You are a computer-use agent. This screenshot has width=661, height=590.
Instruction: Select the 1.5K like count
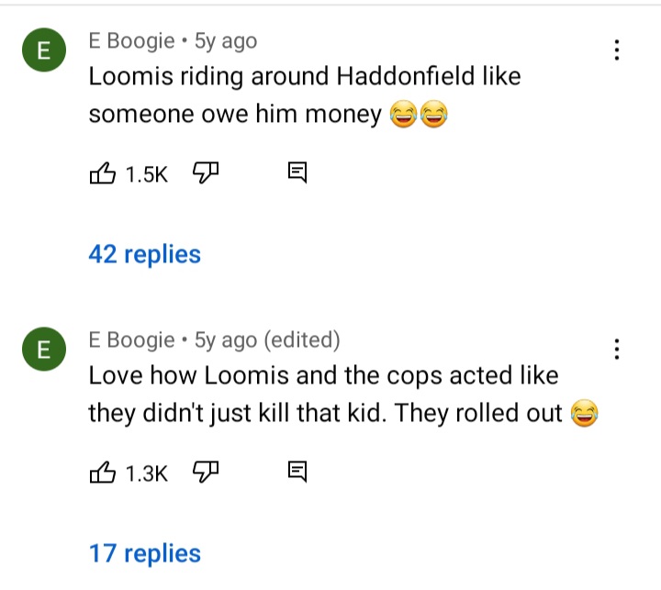coord(147,174)
